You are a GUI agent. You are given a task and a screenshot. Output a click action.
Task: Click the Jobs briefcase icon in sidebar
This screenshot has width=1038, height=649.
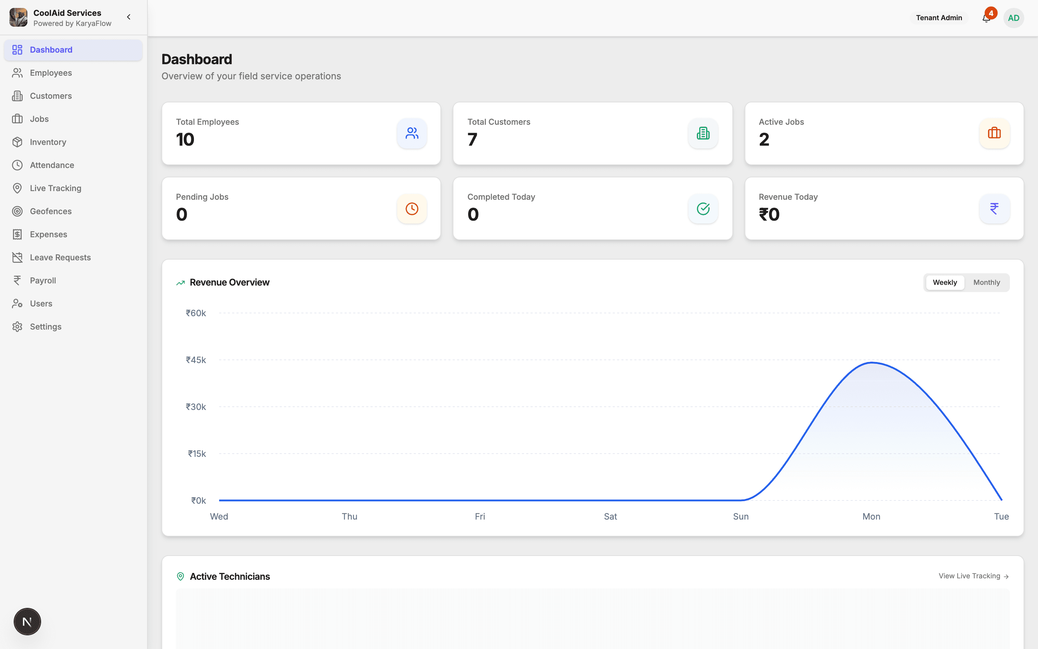point(17,119)
